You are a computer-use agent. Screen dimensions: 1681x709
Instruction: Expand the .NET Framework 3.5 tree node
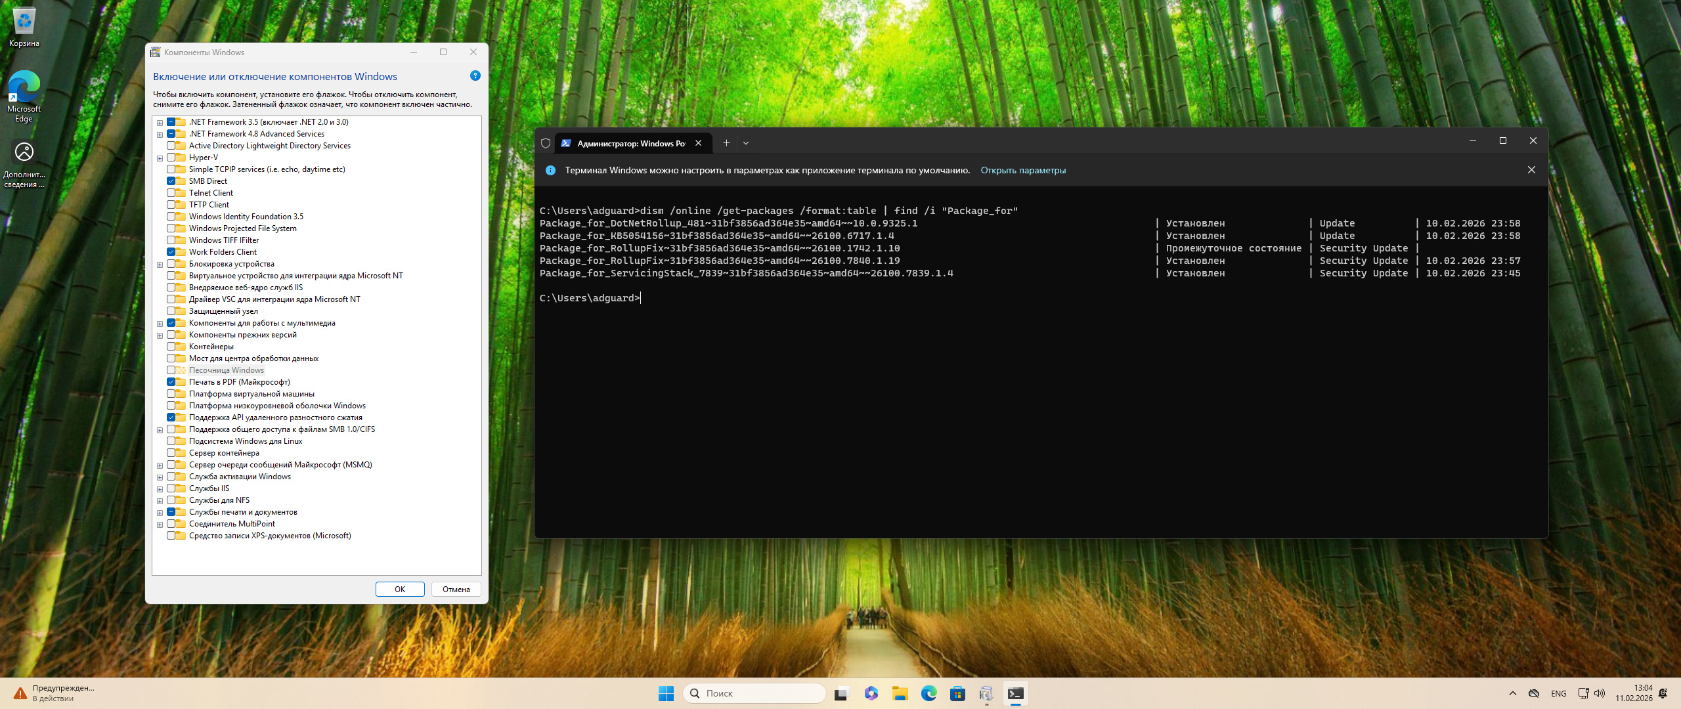(160, 123)
